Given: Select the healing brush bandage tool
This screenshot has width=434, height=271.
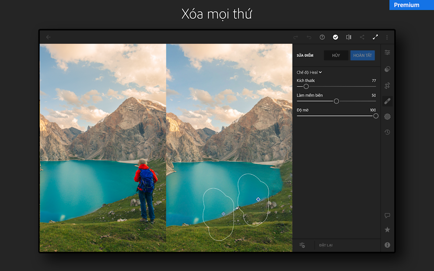Looking at the screenshot, I should [x=387, y=101].
